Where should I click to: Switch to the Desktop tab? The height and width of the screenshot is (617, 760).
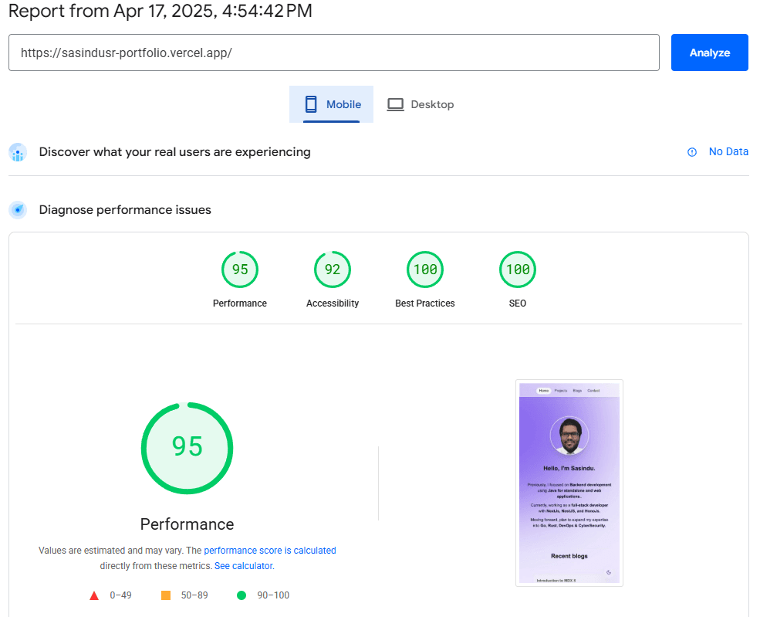[421, 104]
